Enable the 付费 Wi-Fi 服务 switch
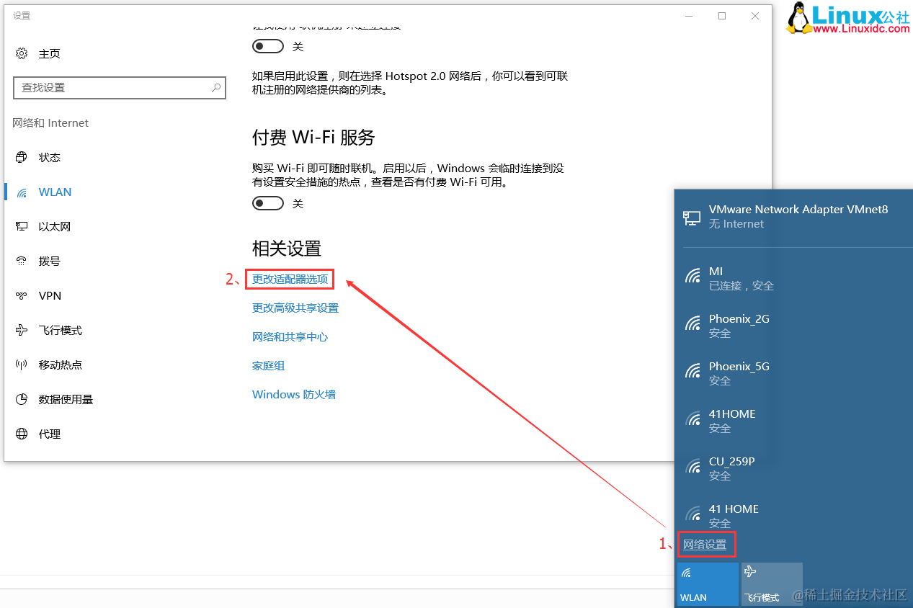The image size is (913, 608). 267,202
